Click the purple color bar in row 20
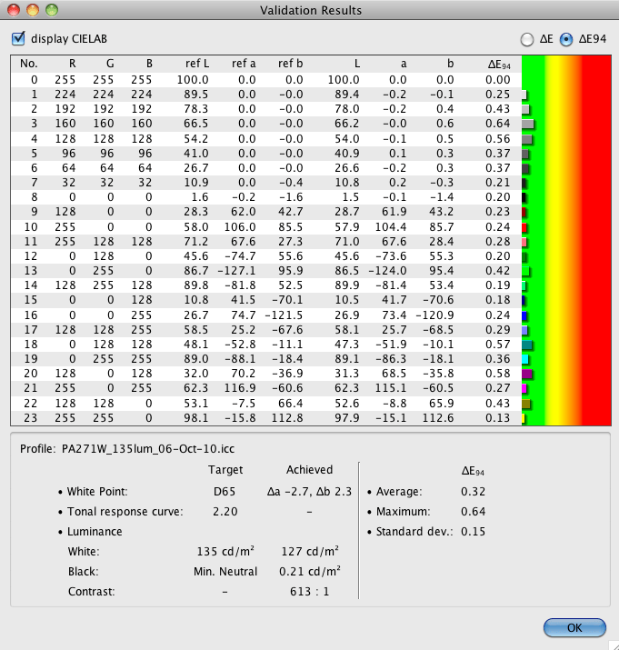Screen dimensions: 619x650 tap(527, 375)
